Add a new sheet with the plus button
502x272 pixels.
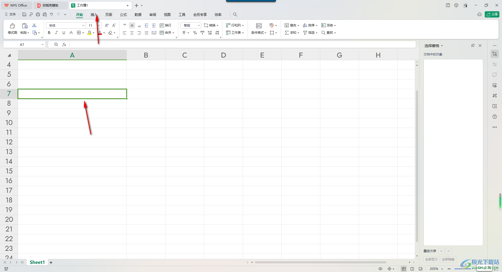[51, 263]
